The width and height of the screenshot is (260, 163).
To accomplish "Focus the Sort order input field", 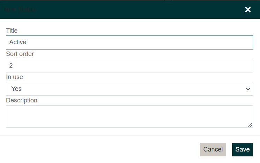I will pos(129,65).
